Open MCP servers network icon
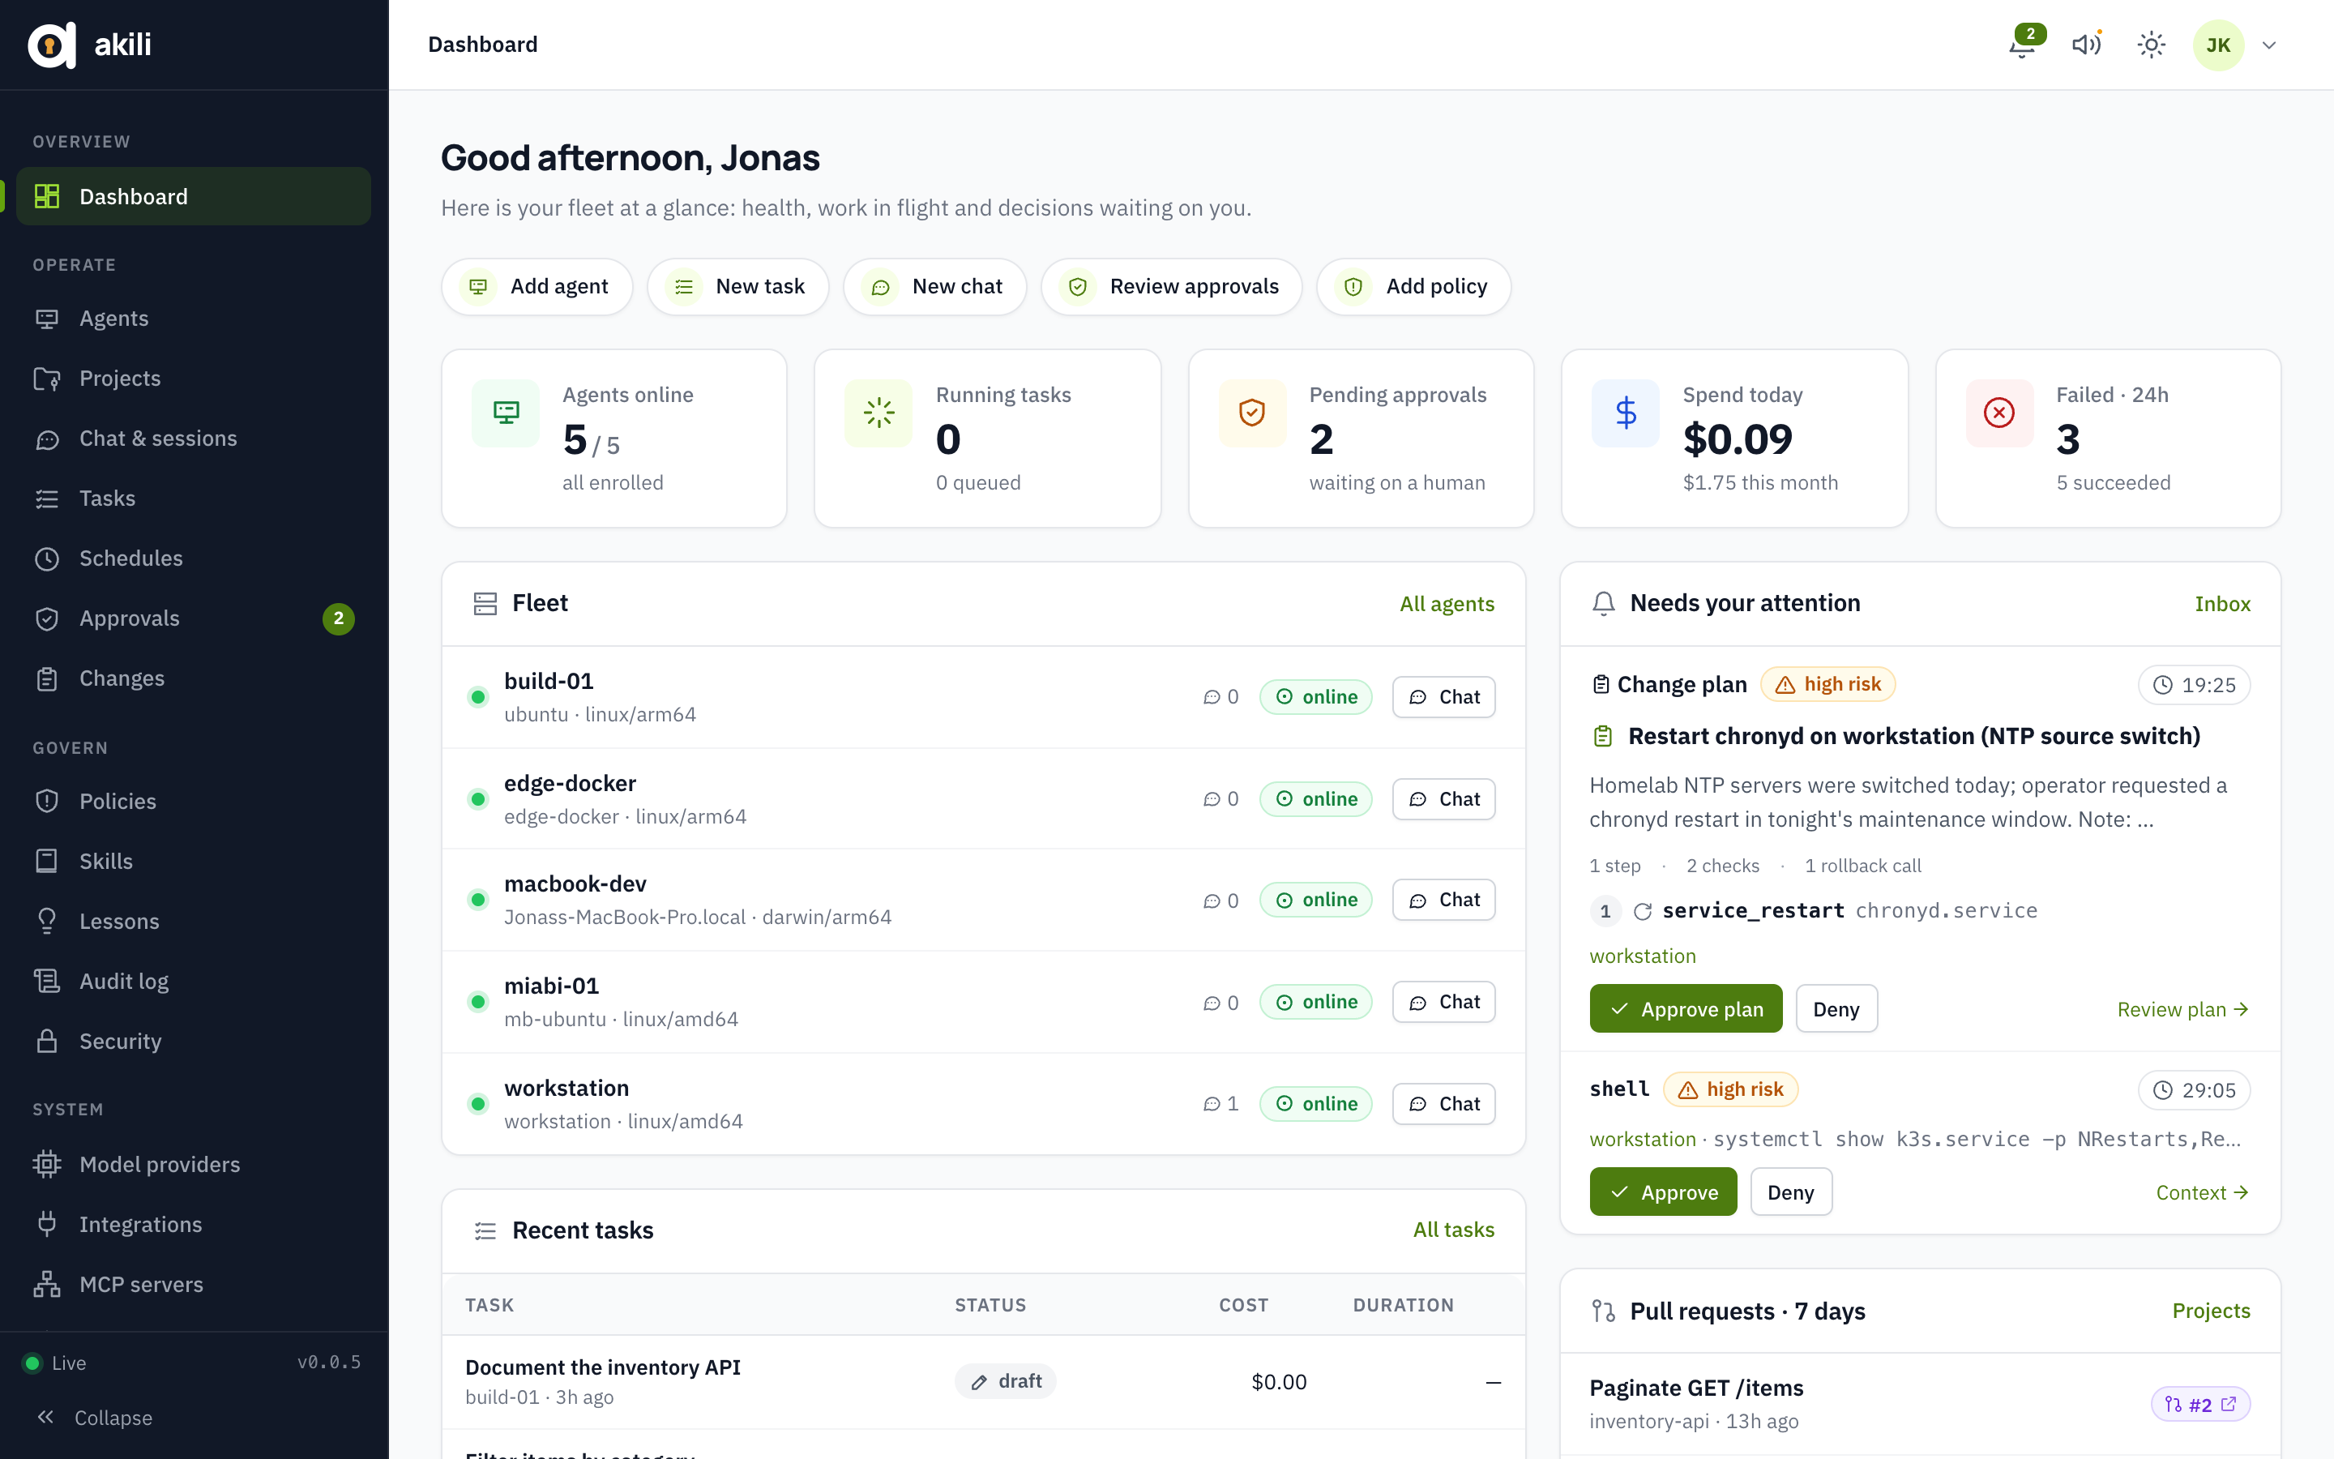Image resolution: width=2334 pixels, height=1459 pixels. 47,1285
